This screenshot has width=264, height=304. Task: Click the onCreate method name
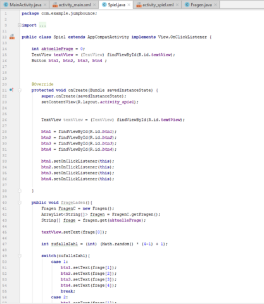[x=78, y=90]
